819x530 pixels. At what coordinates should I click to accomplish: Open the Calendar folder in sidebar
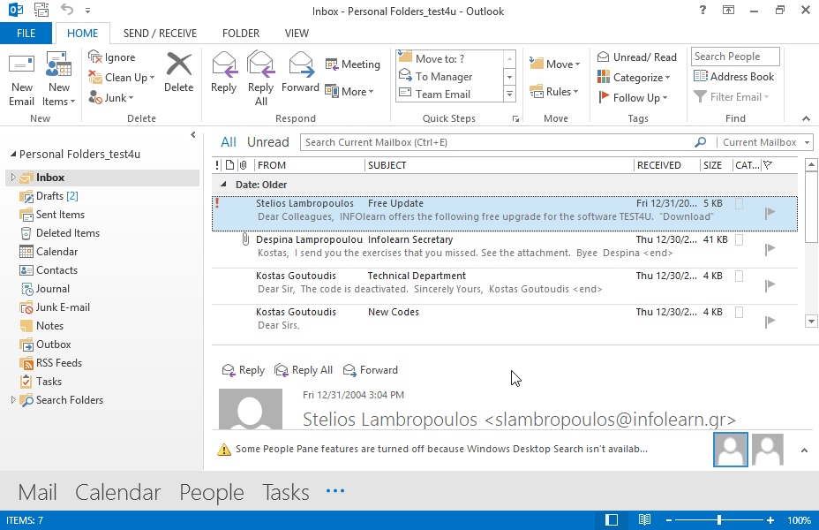(56, 252)
